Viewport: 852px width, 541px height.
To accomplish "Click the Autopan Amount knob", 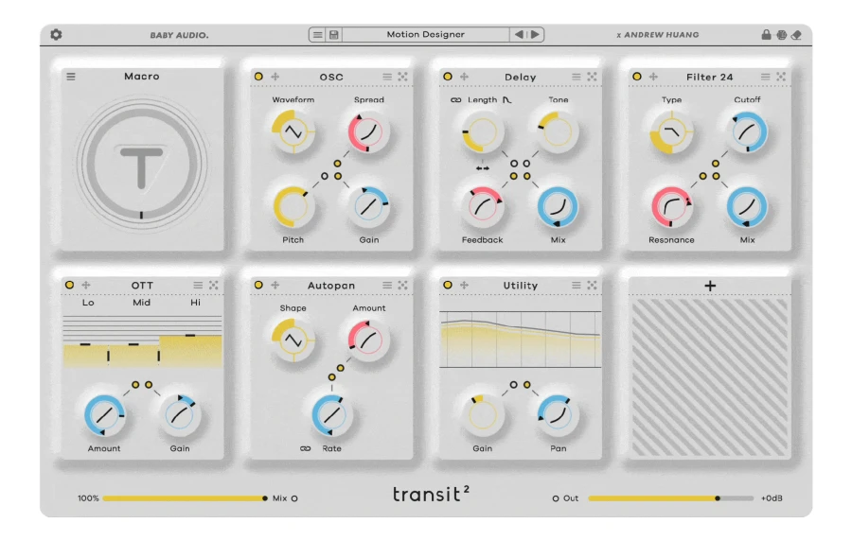I will [369, 340].
